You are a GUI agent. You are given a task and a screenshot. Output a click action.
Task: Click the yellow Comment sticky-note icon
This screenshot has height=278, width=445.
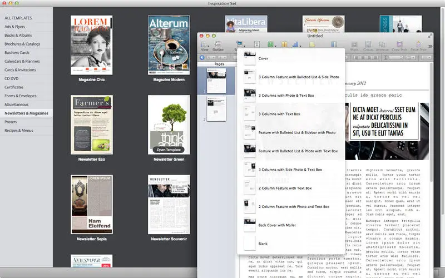312,44
